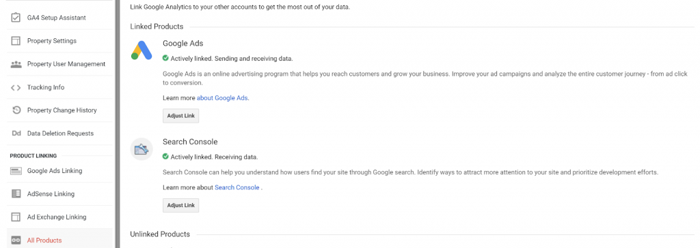Adjust Link for Google Ads
Screen dimensions: 700x248
(x=180, y=117)
